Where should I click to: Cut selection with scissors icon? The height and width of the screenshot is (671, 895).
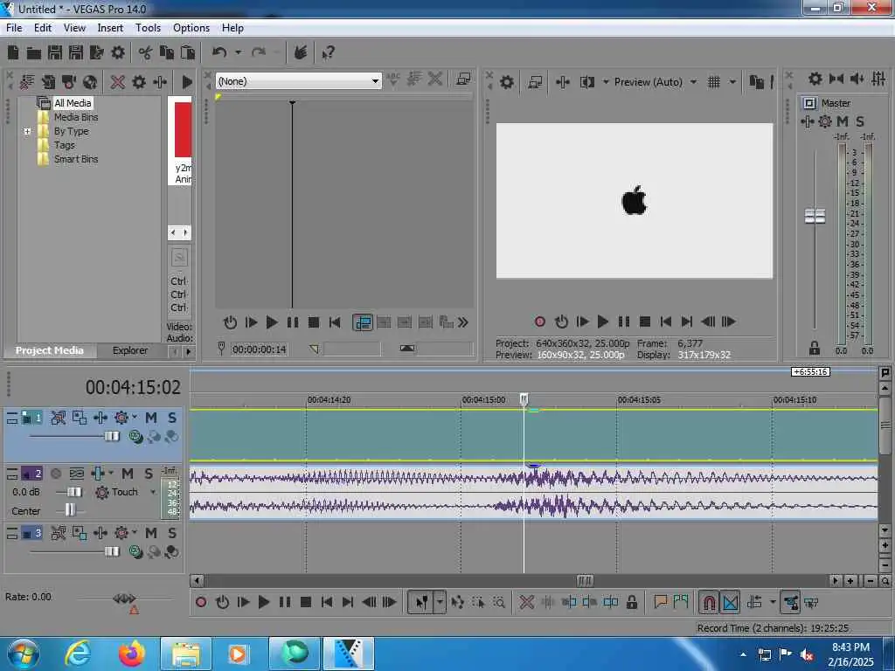coord(145,53)
